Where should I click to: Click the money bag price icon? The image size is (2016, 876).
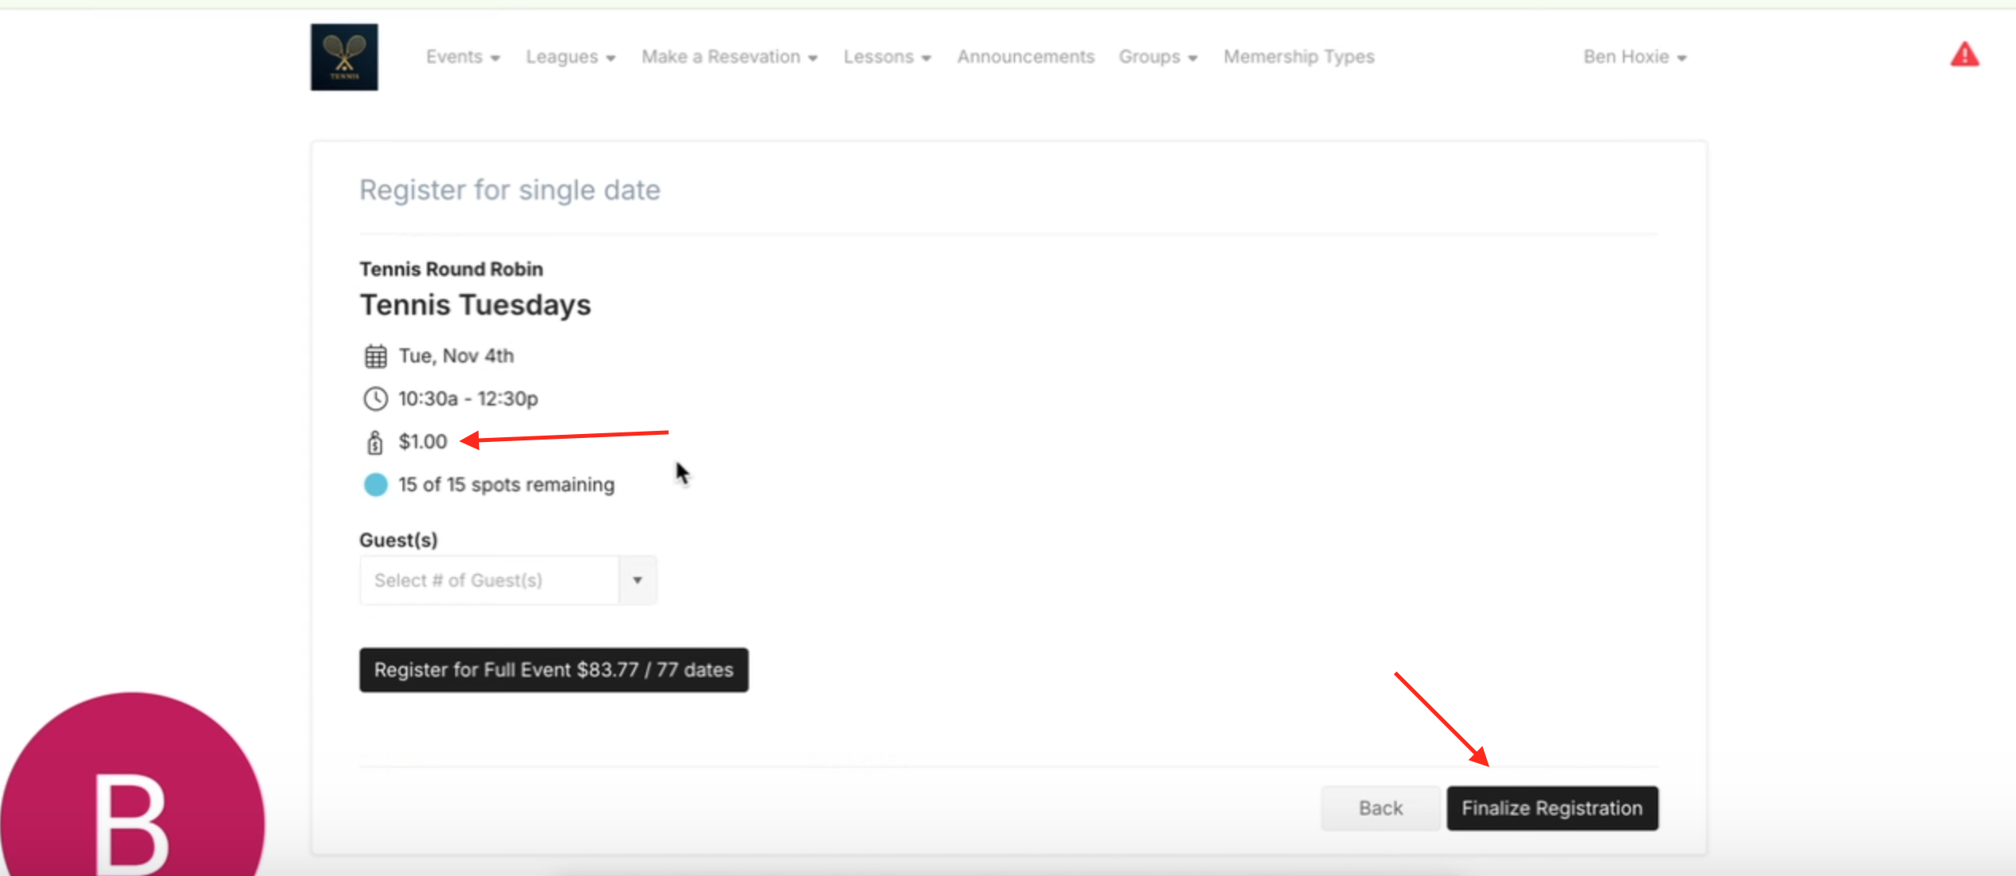(x=375, y=442)
